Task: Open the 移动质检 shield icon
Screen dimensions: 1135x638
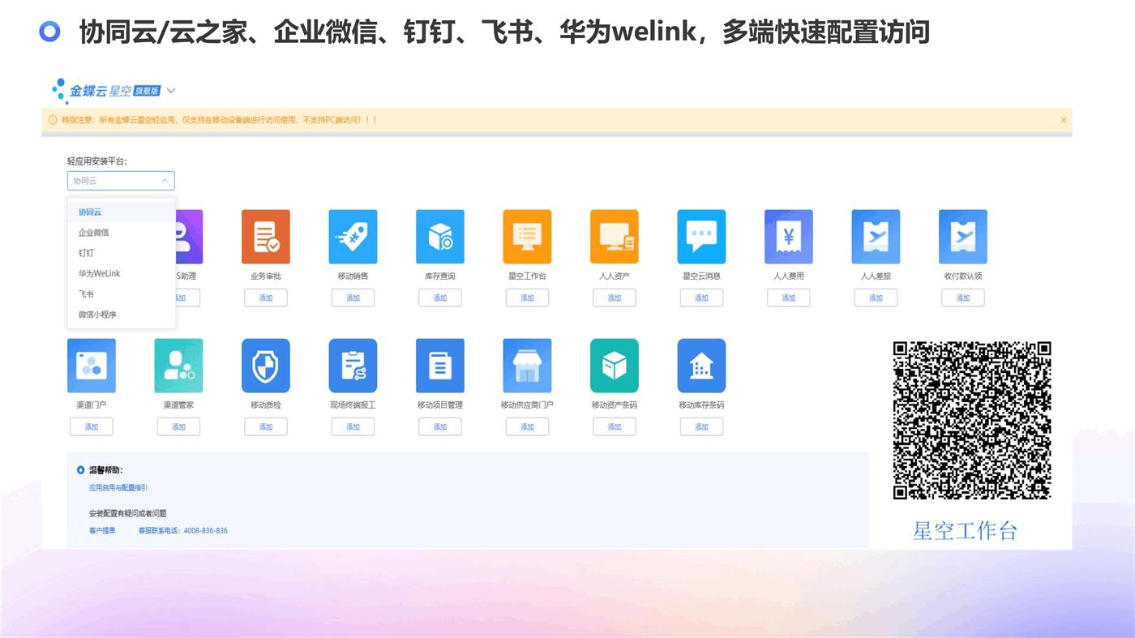Action: coord(266,366)
